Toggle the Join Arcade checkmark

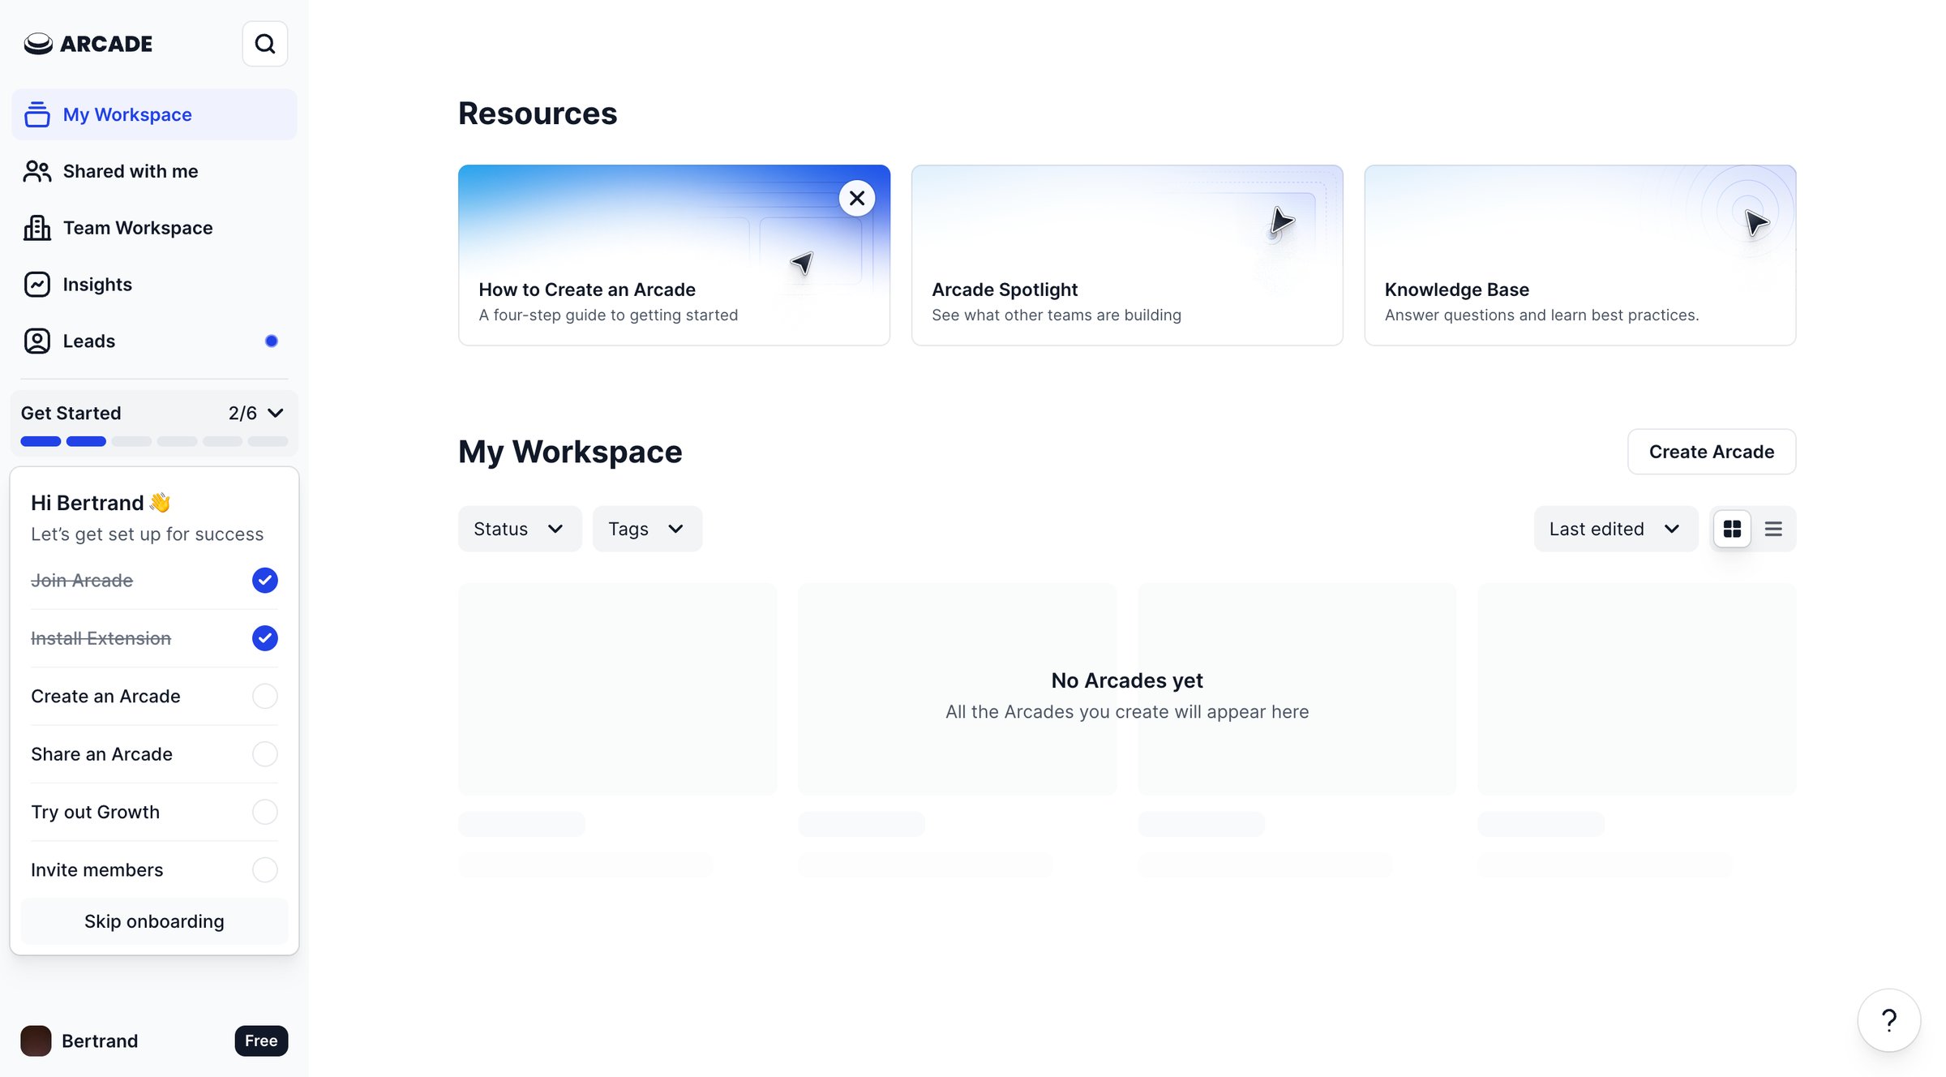[265, 581]
